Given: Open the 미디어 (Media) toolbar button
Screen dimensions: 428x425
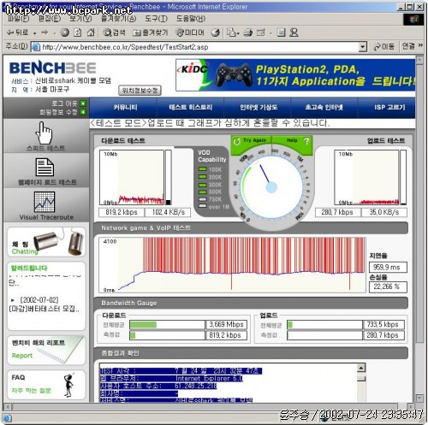Looking at the screenshot, I should 190,32.
